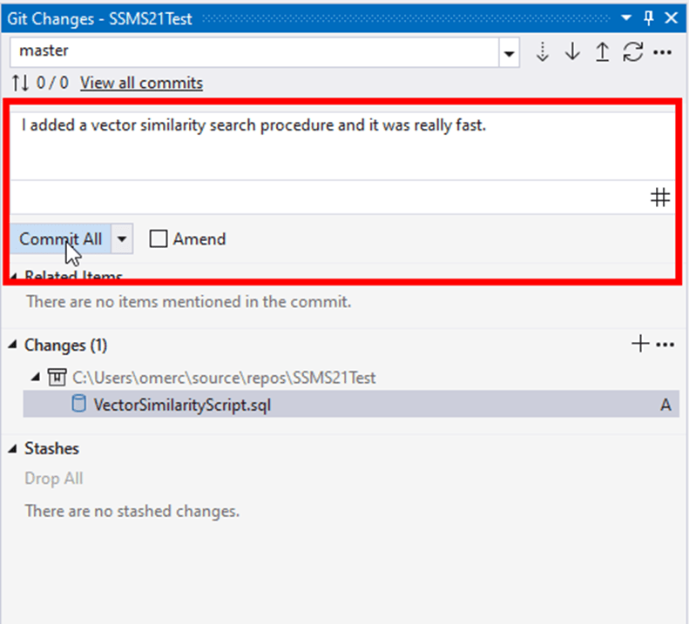The image size is (689, 624).
Task: Collapse the Changes (1) section
Action: pos(13,346)
